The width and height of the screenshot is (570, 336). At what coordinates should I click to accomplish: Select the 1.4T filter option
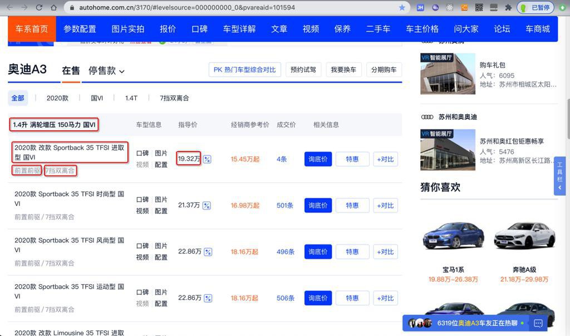coord(131,98)
